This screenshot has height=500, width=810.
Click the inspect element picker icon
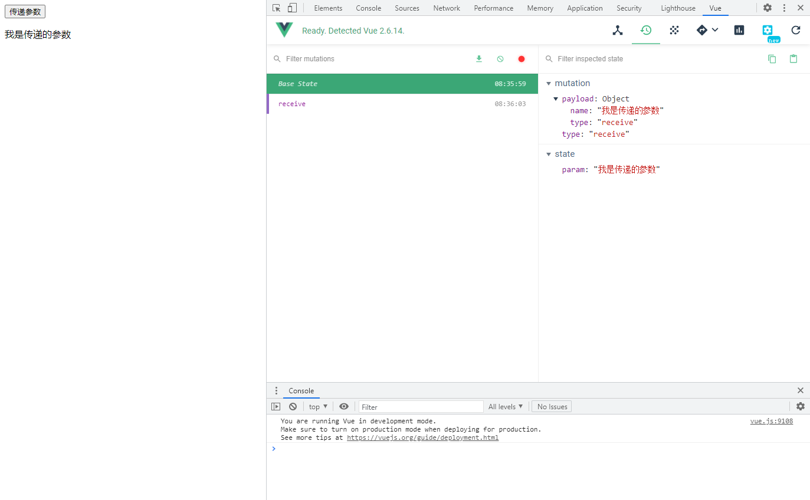point(276,8)
